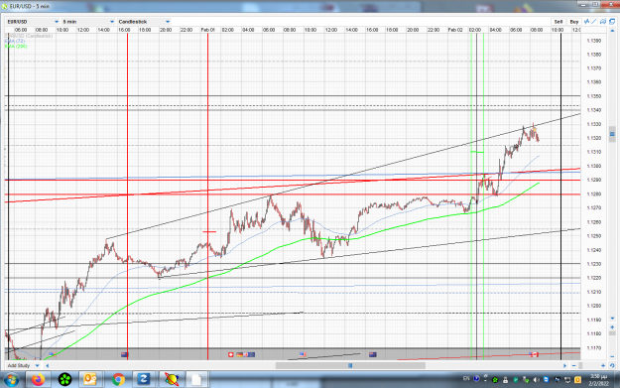620x388 pixels.
Task: Open the yellow planet icon taskbar app
Action: click(172, 380)
